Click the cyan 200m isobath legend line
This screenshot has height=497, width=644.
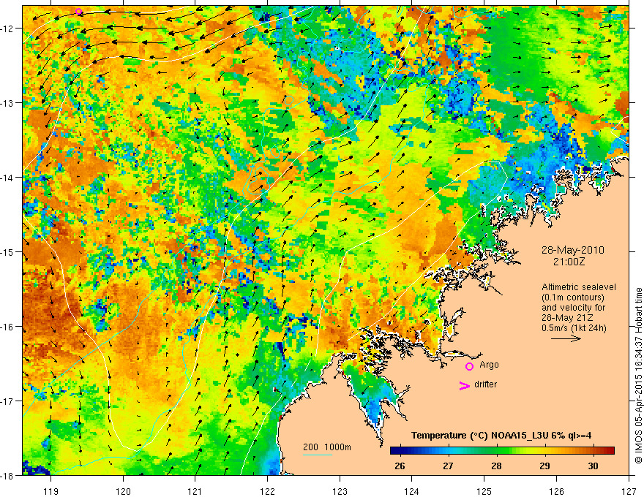(318, 455)
